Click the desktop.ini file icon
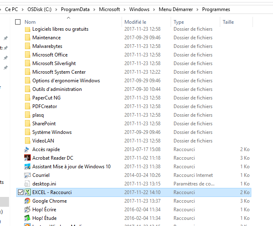Image resolution: width=273 pixels, height=226 pixels. 27,184
